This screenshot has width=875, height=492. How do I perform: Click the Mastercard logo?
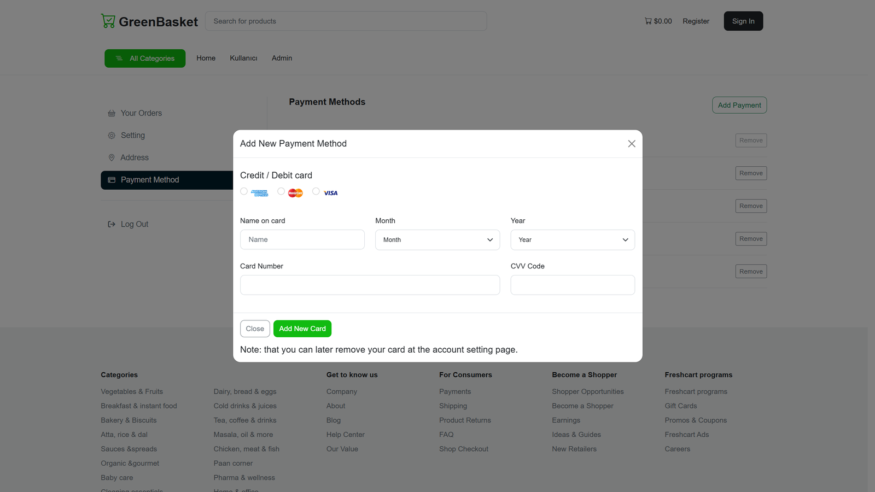click(295, 193)
